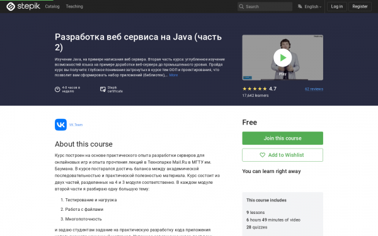
Task: Click the 6 hours 49 minutes of video text
Action: tap(273, 220)
